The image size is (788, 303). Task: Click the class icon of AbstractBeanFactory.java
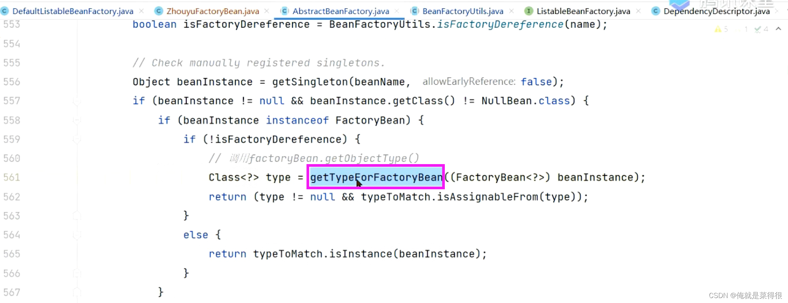pos(285,11)
